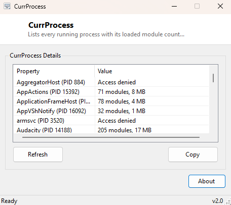Click Access denied value for armsvc
231x205 pixels.
117,121
